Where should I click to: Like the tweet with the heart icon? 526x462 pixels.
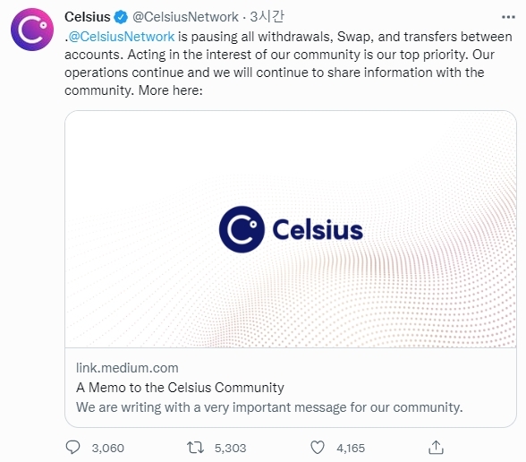[318, 448]
